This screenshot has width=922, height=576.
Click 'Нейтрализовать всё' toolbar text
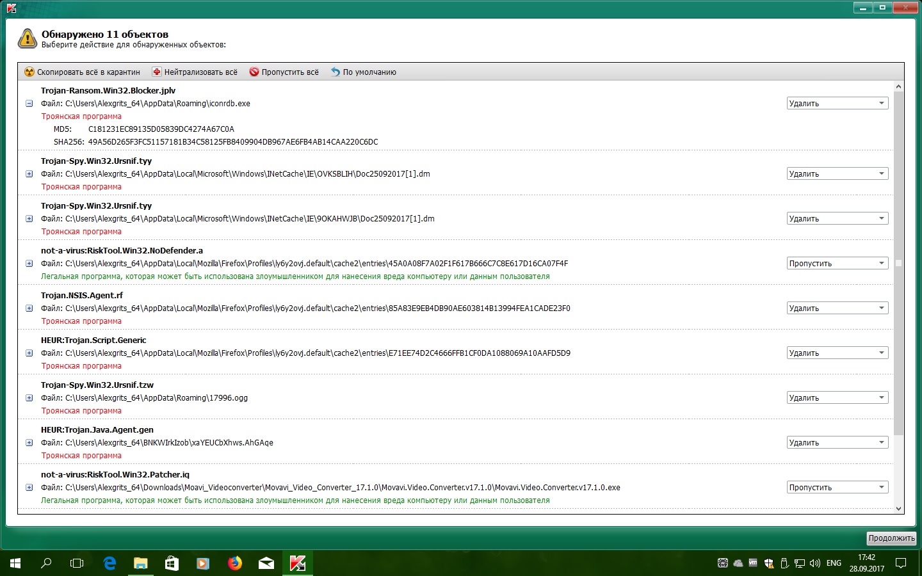pos(201,72)
